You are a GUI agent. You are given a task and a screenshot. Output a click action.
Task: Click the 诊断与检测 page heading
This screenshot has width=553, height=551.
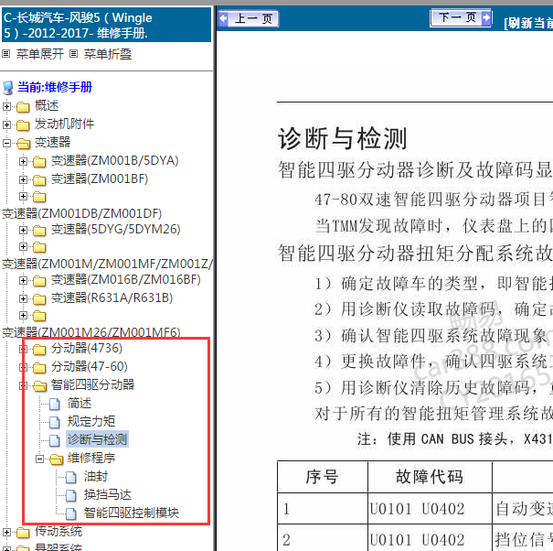pos(343,138)
